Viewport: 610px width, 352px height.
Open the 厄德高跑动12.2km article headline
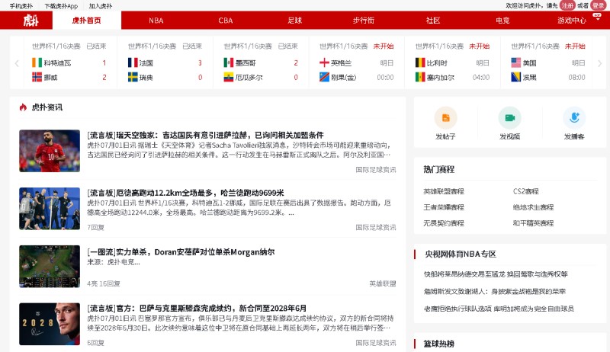185,193
